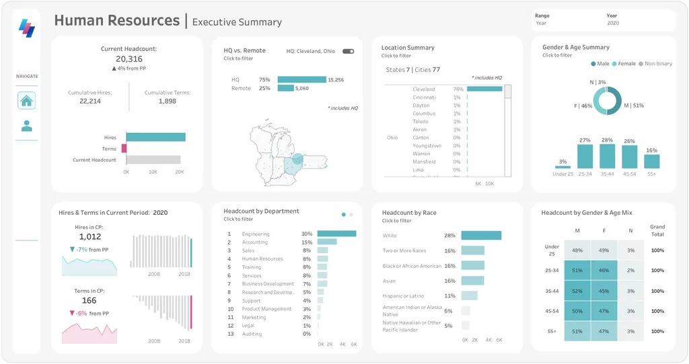689x364 pixels.
Task: Open the employee person icon in sidebar
Action: 27,126
